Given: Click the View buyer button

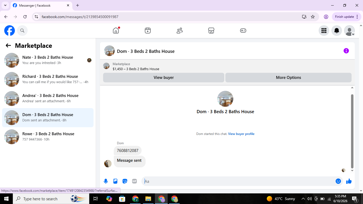Looking at the screenshot, I should point(164,78).
